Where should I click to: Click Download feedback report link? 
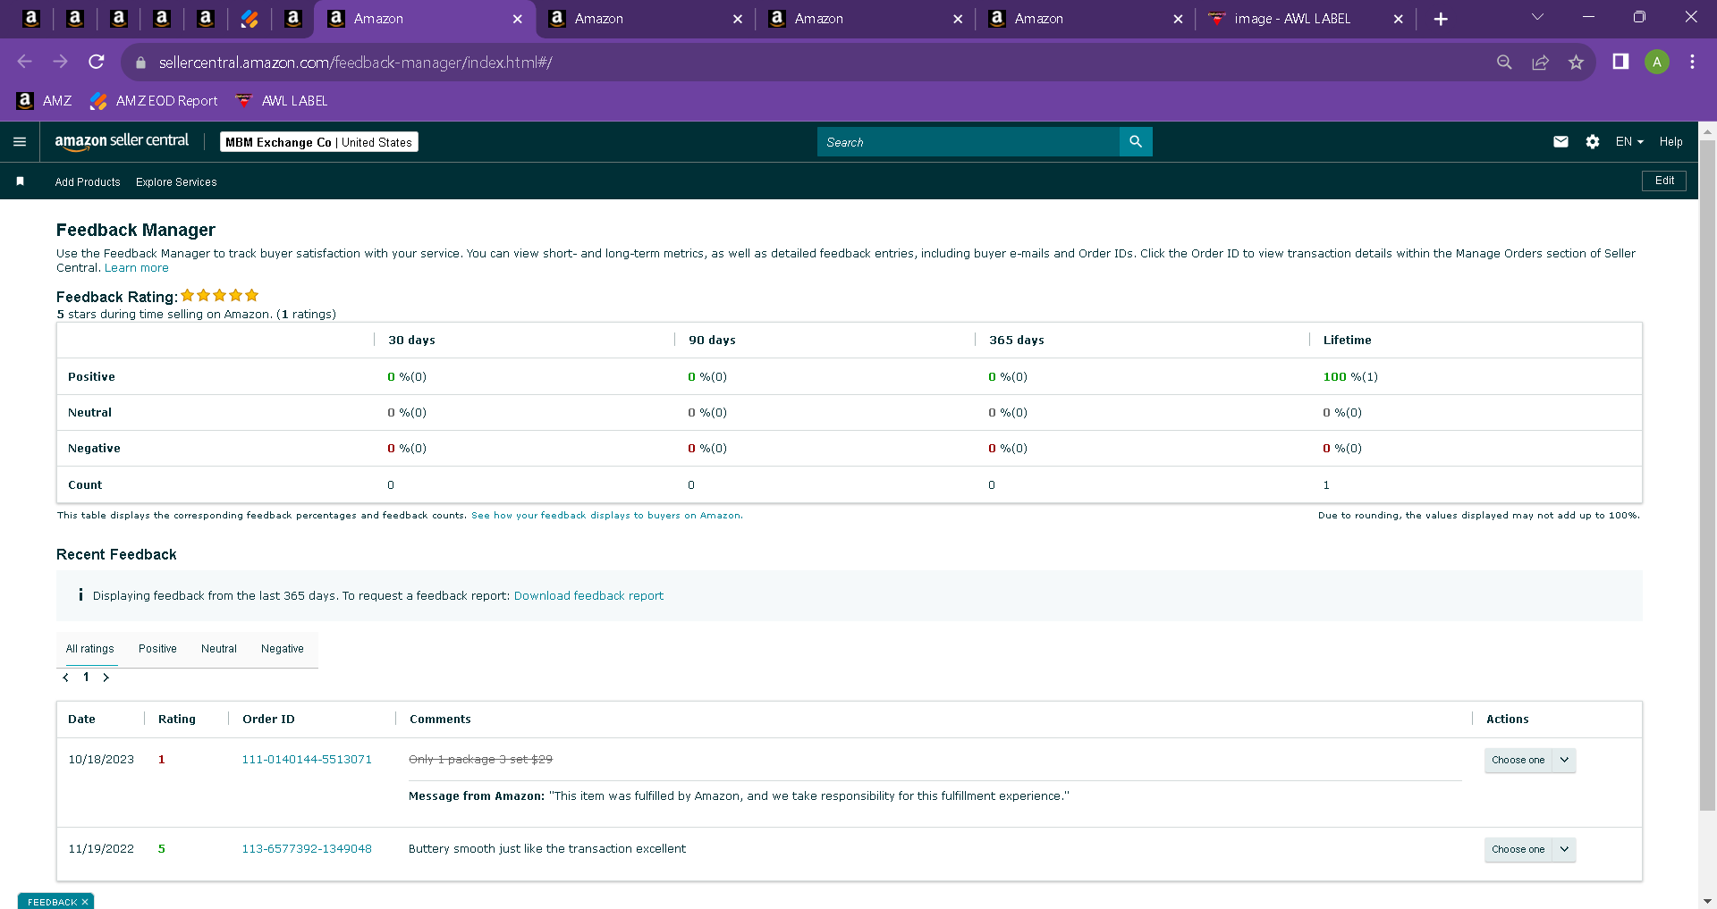pos(588,596)
